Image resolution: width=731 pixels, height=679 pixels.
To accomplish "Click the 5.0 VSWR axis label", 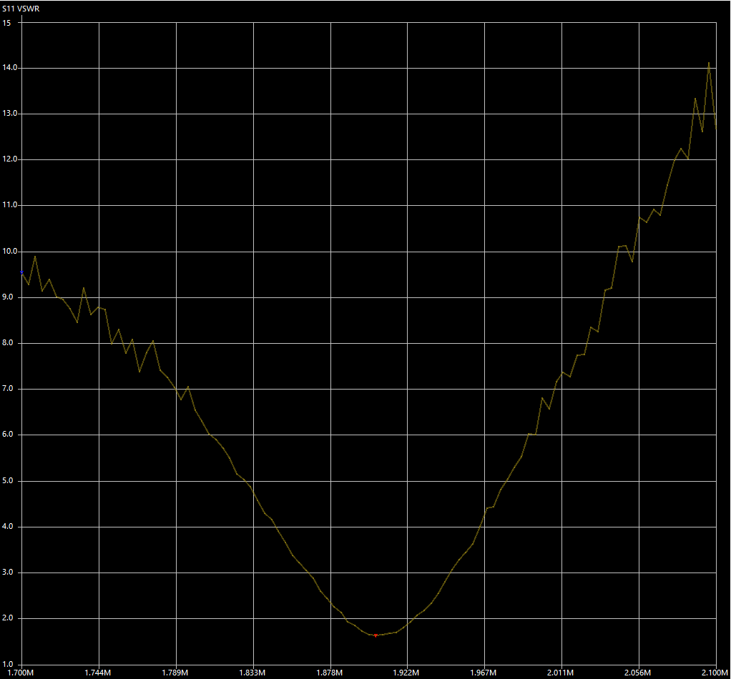I will [x=9, y=481].
